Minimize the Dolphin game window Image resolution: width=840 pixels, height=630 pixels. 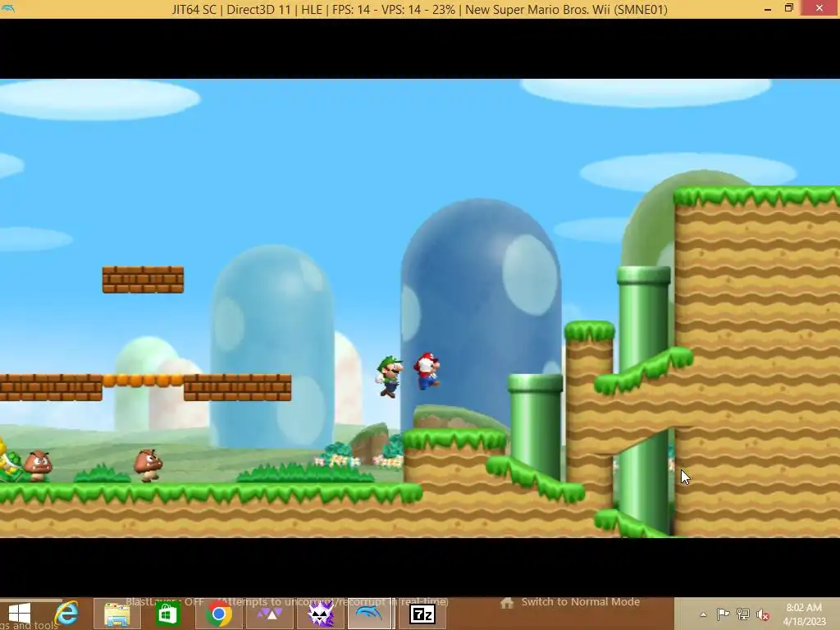(x=768, y=8)
